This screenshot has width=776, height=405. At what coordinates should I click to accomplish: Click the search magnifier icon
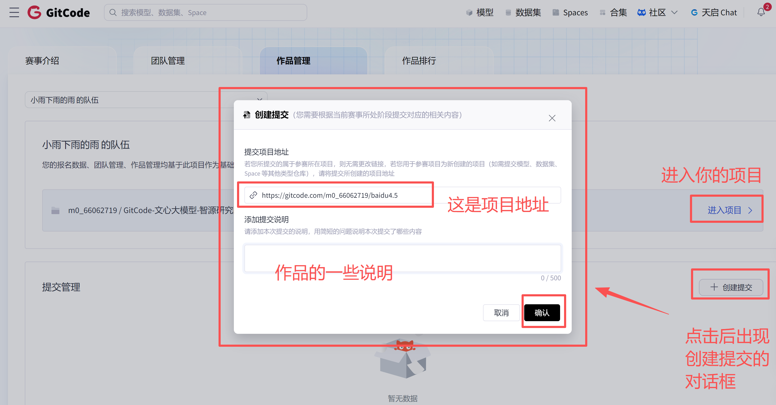(113, 12)
